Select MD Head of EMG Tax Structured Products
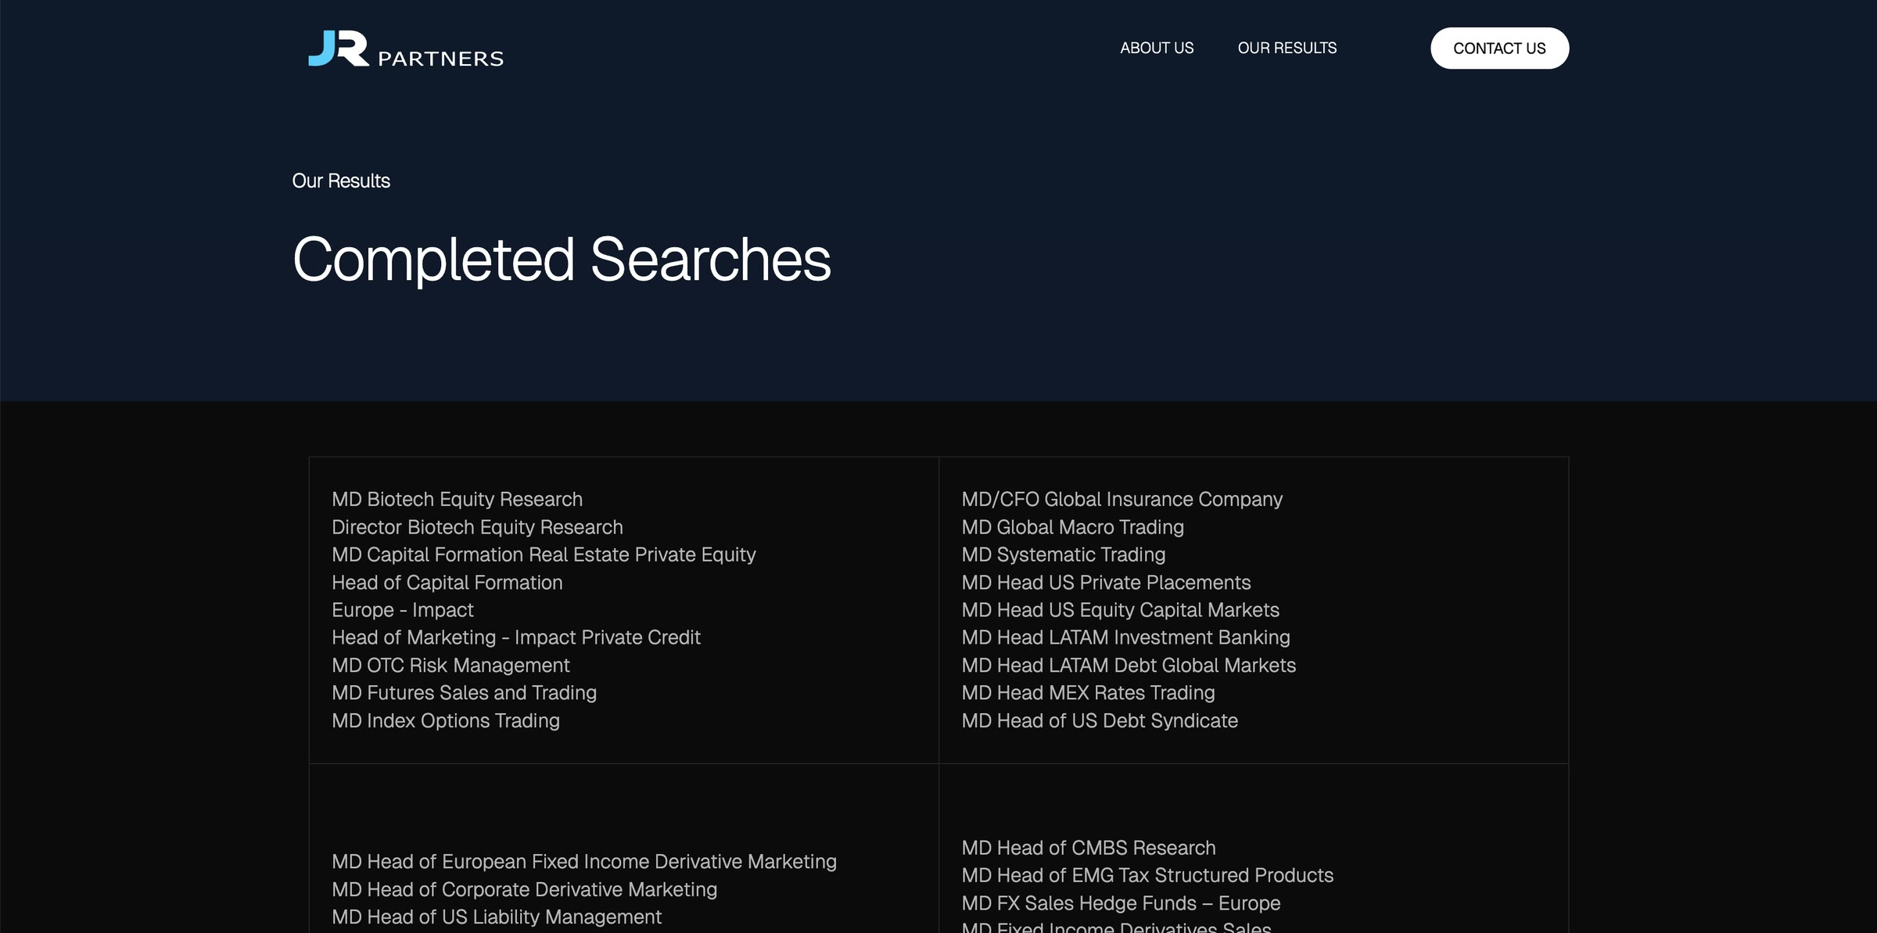This screenshot has height=933, width=1877. click(x=1147, y=875)
